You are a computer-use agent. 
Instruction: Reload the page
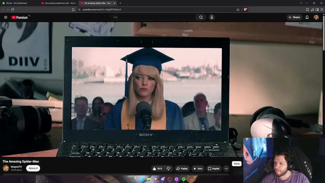(x=13, y=10)
